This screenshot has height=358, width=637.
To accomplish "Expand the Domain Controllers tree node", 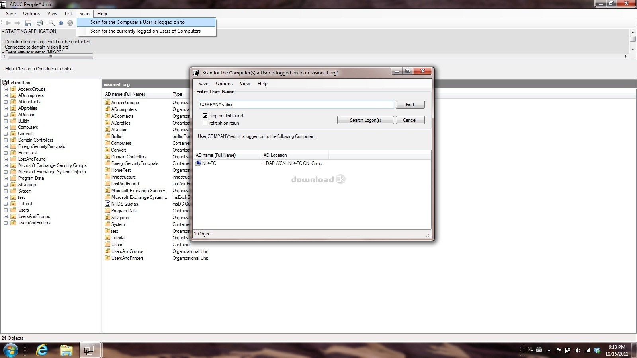I will [6, 140].
